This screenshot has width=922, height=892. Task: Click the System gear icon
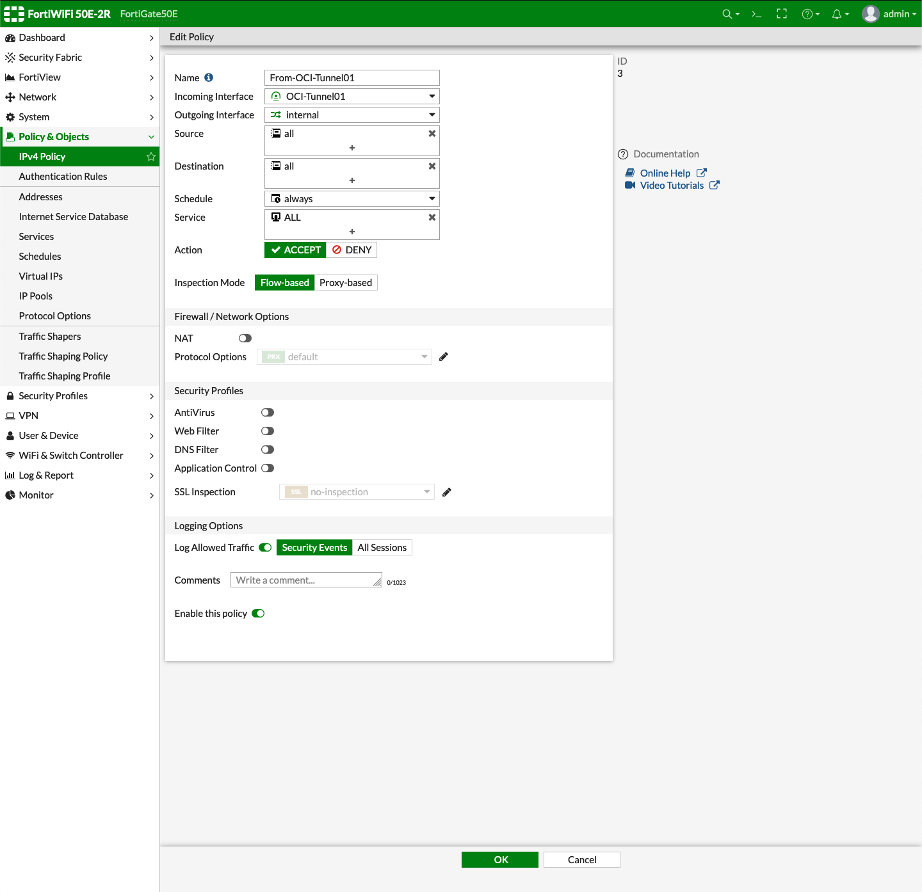[x=10, y=117]
